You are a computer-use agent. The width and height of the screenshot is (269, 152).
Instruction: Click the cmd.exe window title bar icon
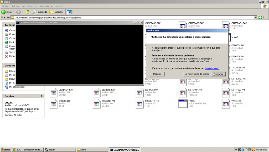18,23
